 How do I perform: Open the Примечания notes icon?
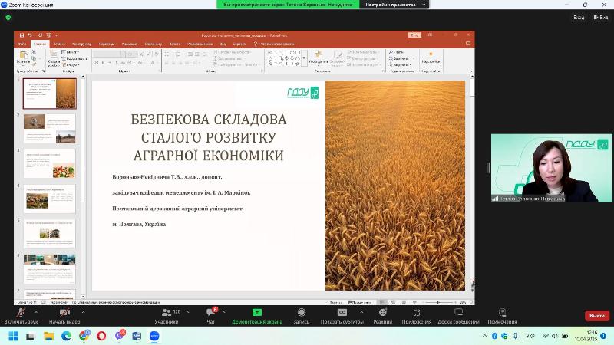pyautogui.click(x=502, y=313)
